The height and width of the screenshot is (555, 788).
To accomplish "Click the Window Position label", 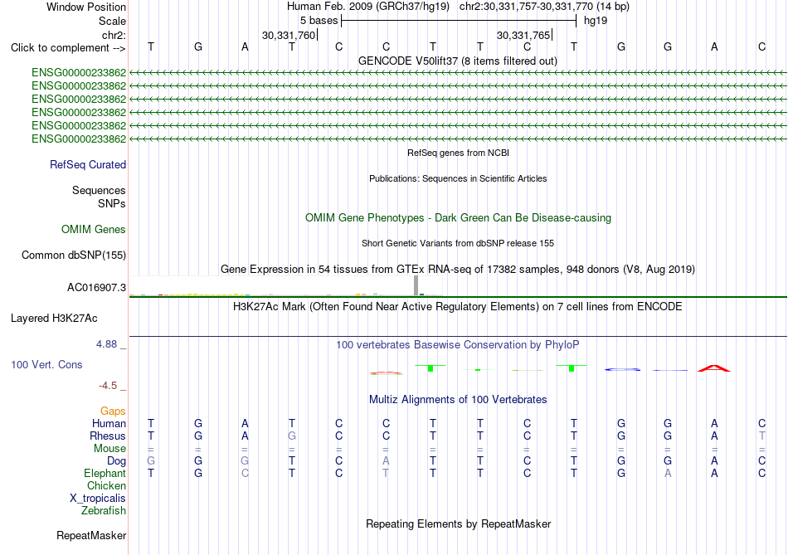I will tap(86, 7).
